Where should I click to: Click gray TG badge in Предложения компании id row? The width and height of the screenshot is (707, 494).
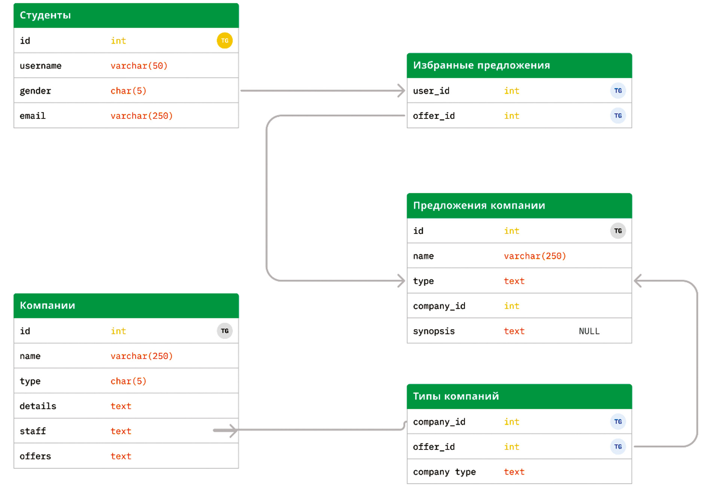point(618,231)
